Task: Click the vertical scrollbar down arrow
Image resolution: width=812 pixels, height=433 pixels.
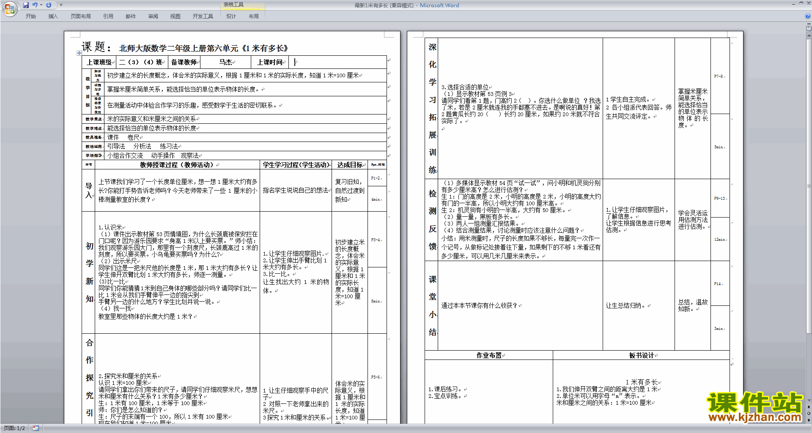Action: click(809, 400)
